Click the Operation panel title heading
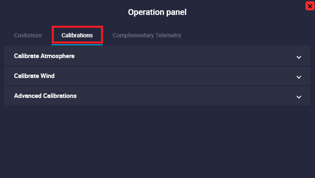The width and height of the screenshot is (315, 178). [157, 12]
